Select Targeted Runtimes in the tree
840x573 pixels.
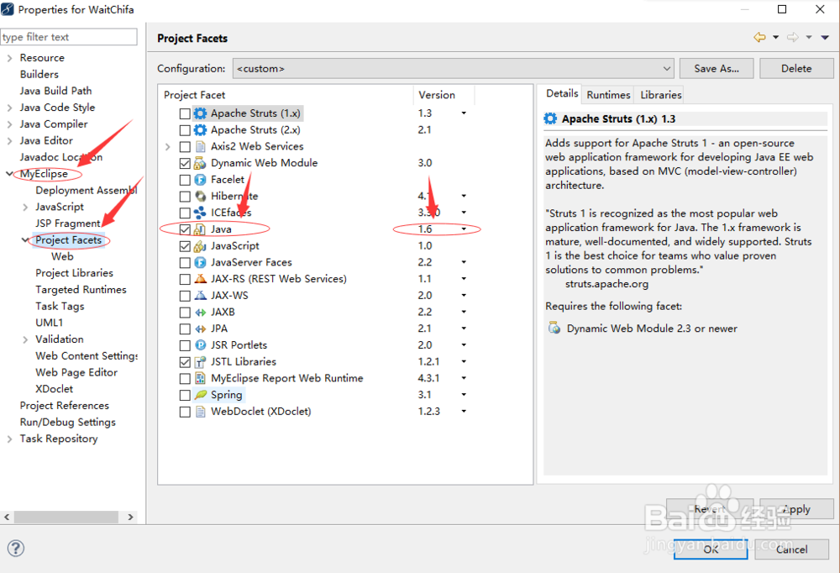pos(81,290)
